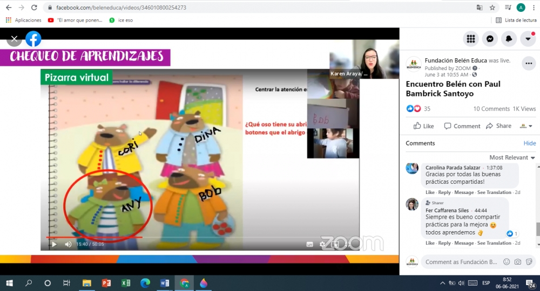Click the Comment button
Image resolution: width=540 pixels, height=291 pixels.
click(462, 126)
